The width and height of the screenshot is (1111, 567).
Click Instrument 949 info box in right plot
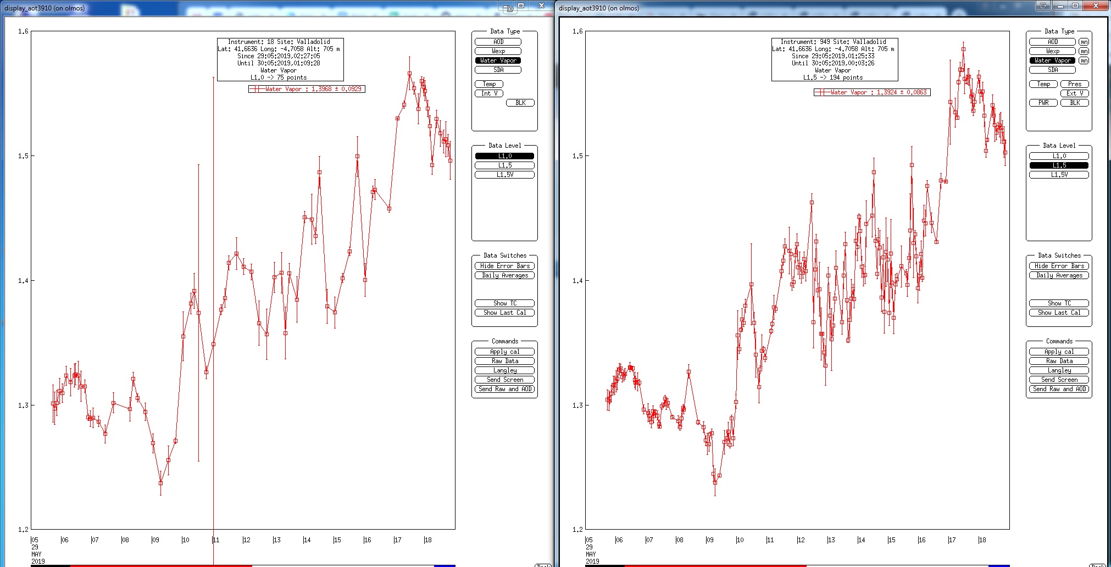(835, 59)
